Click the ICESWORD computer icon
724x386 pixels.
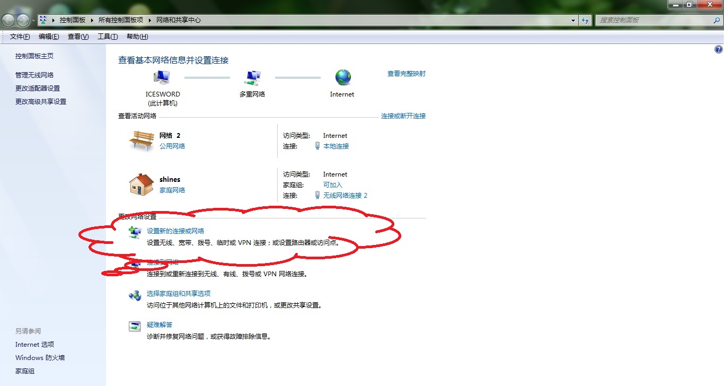click(162, 77)
